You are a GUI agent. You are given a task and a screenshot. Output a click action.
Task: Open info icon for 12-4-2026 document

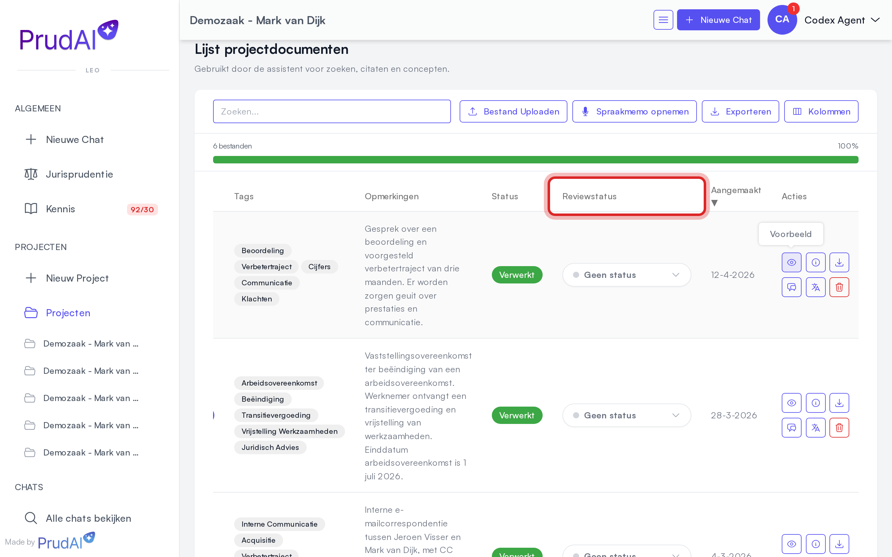[x=815, y=262]
